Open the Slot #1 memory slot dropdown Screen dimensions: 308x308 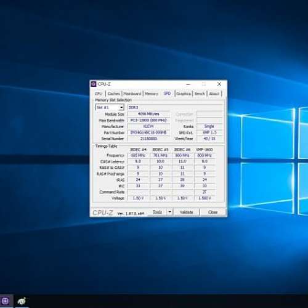point(110,107)
